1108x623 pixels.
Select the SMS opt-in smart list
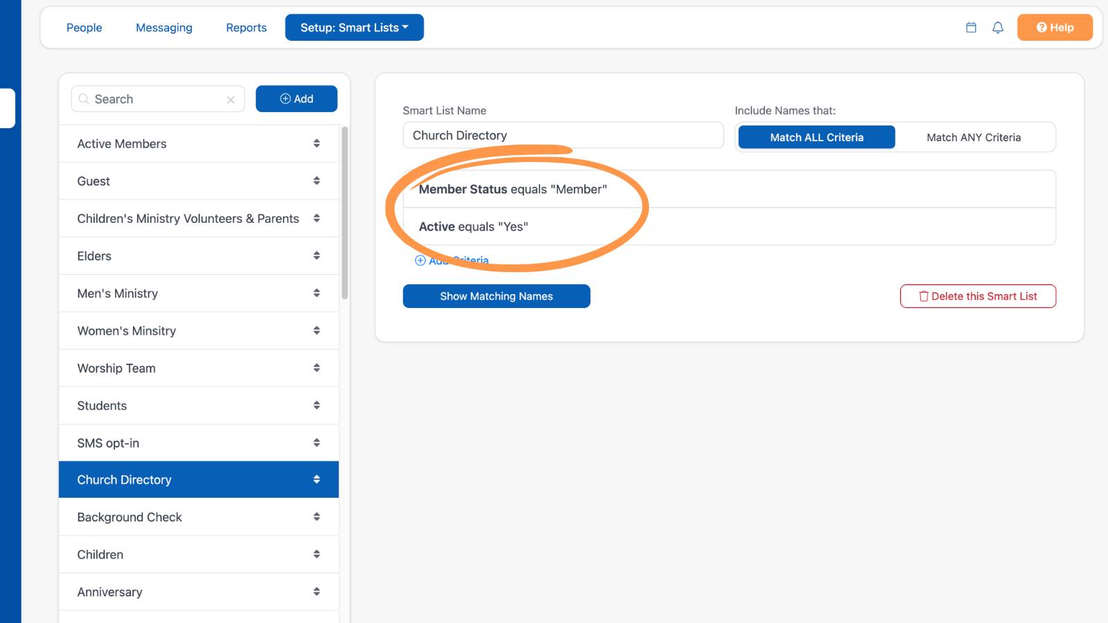tap(199, 442)
